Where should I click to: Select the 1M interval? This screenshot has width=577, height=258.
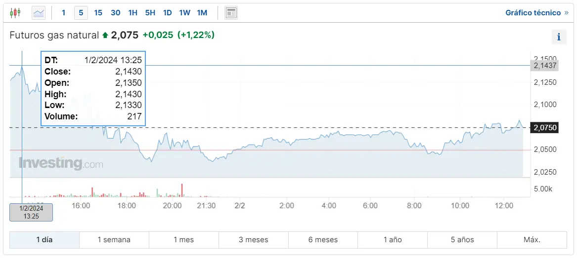pos(202,13)
